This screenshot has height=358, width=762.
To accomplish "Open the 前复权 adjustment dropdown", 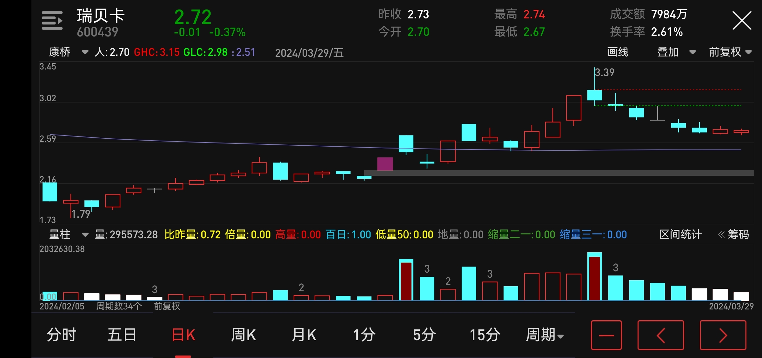I will click(730, 52).
